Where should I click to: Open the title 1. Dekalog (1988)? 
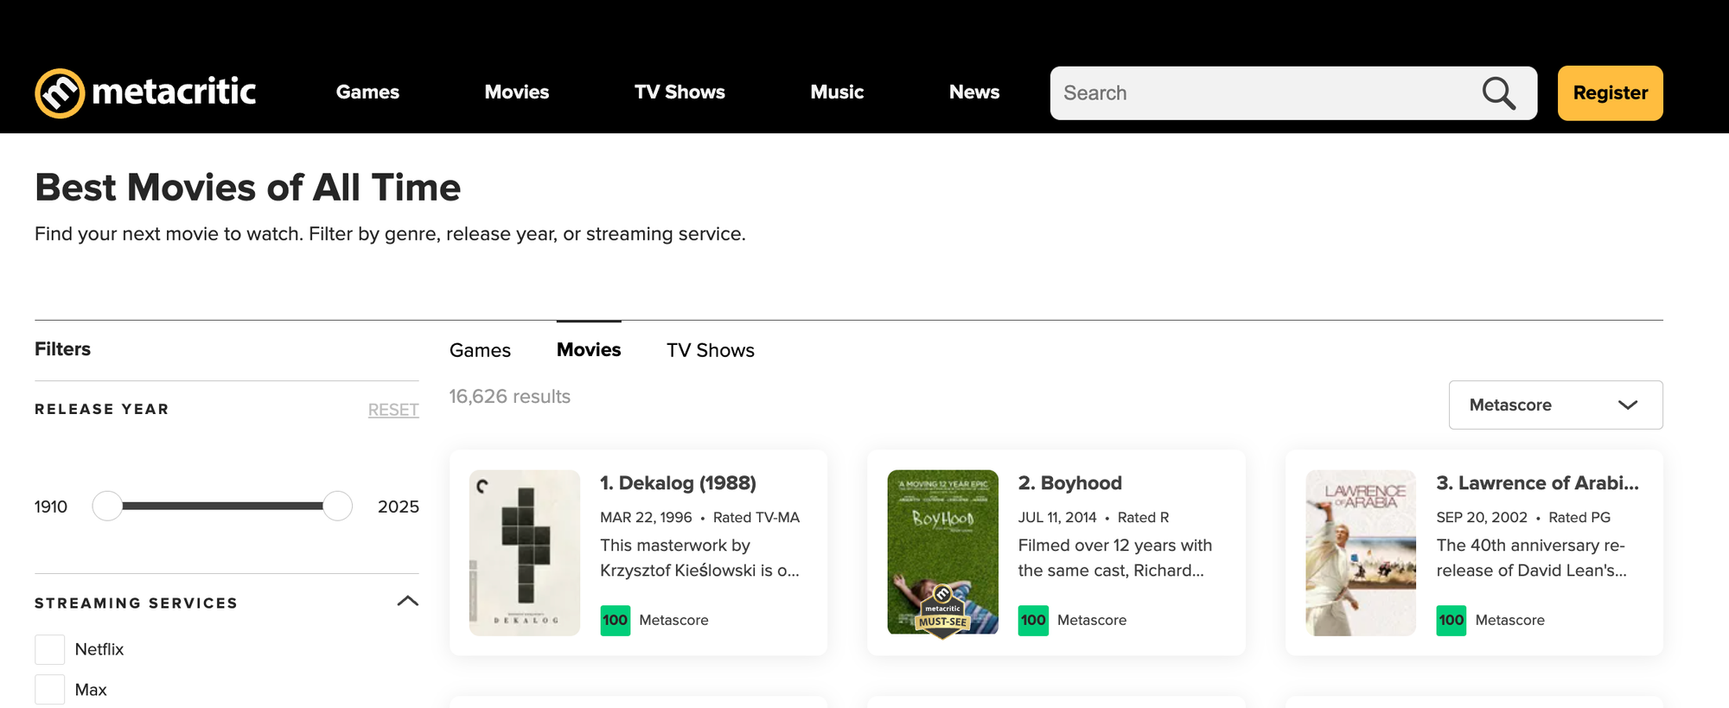(x=678, y=483)
